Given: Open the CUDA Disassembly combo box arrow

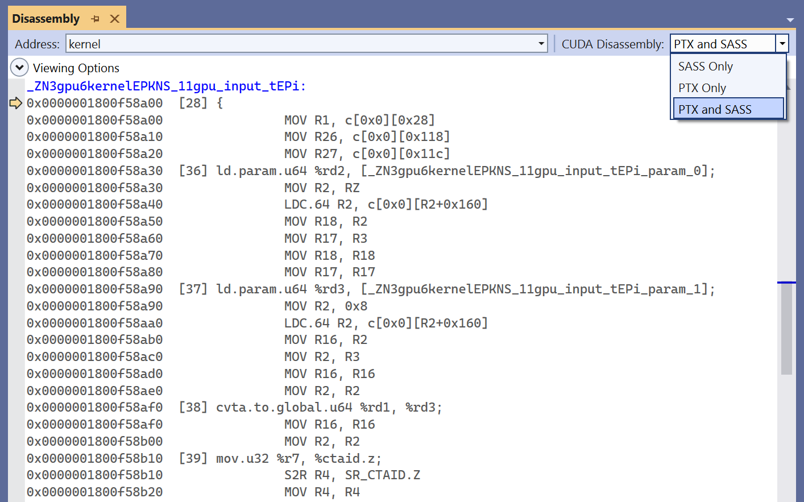Looking at the screenshot, I should click(x=782, y=44).
